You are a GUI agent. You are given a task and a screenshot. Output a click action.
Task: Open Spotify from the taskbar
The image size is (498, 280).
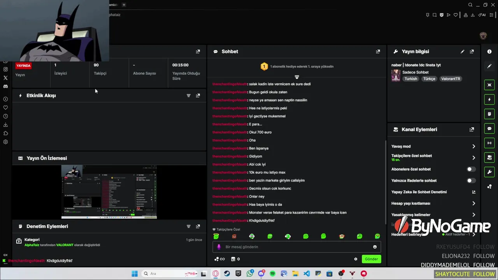[272, 274]
